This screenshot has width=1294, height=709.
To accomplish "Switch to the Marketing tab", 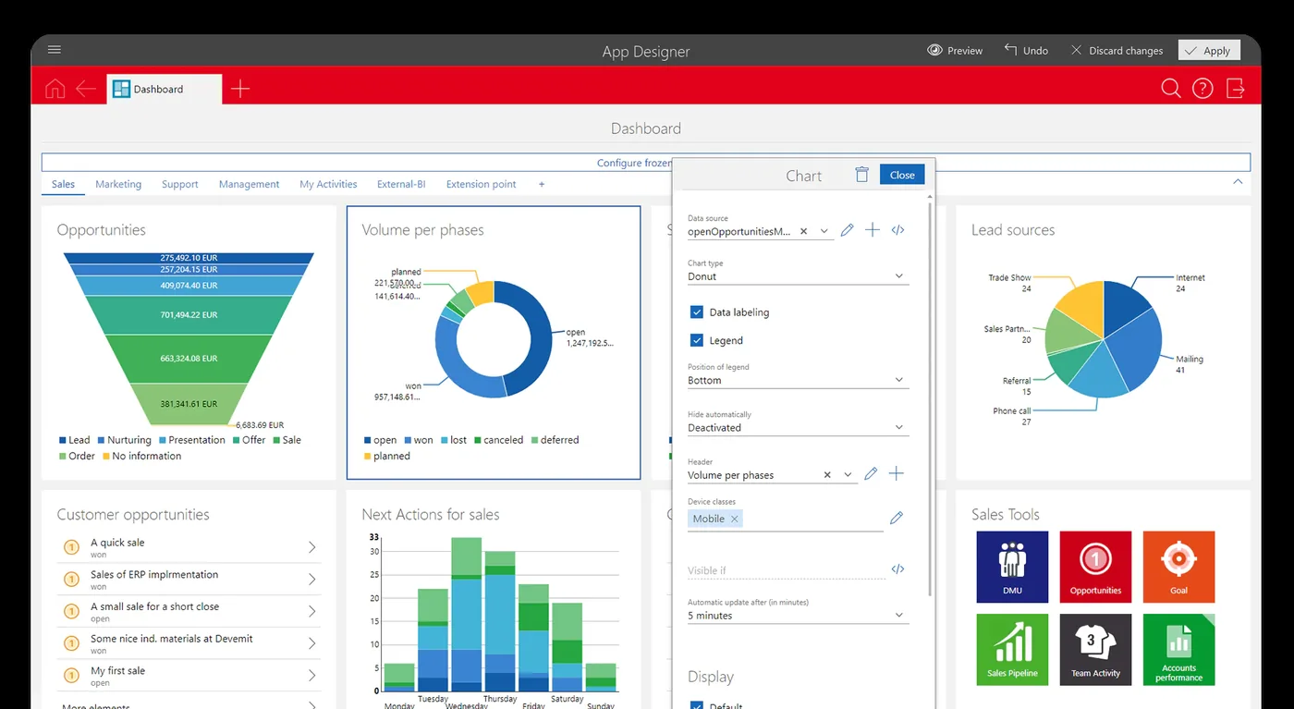I will pyautogui.click(x=118, y=184).
